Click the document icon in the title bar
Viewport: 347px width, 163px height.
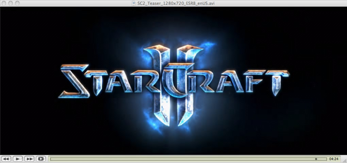click(x=134, y=3)
